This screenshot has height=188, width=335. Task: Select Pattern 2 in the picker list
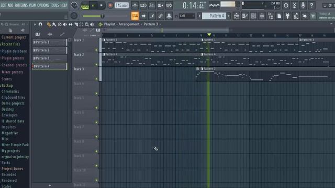[50, 50]
